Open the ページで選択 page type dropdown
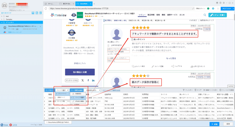The height and width of the screenshot is (127, 235). pos(62,90)
